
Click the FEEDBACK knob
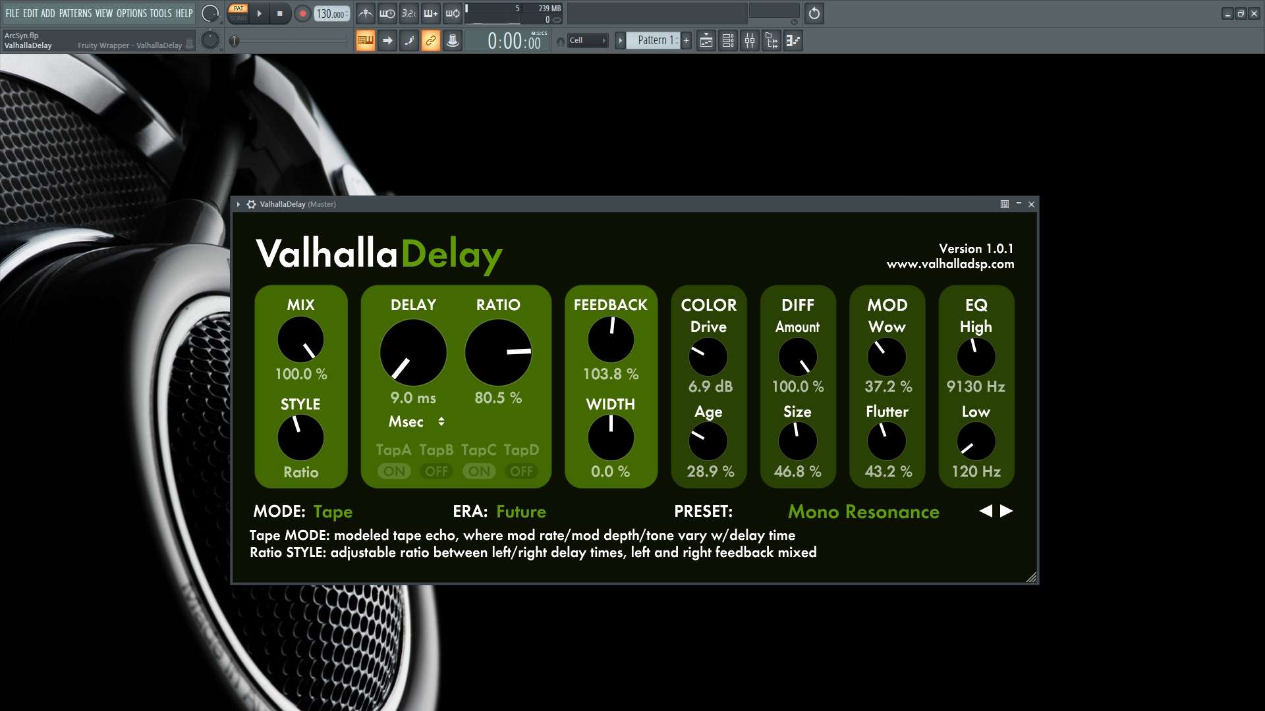(x=611, y=340)
